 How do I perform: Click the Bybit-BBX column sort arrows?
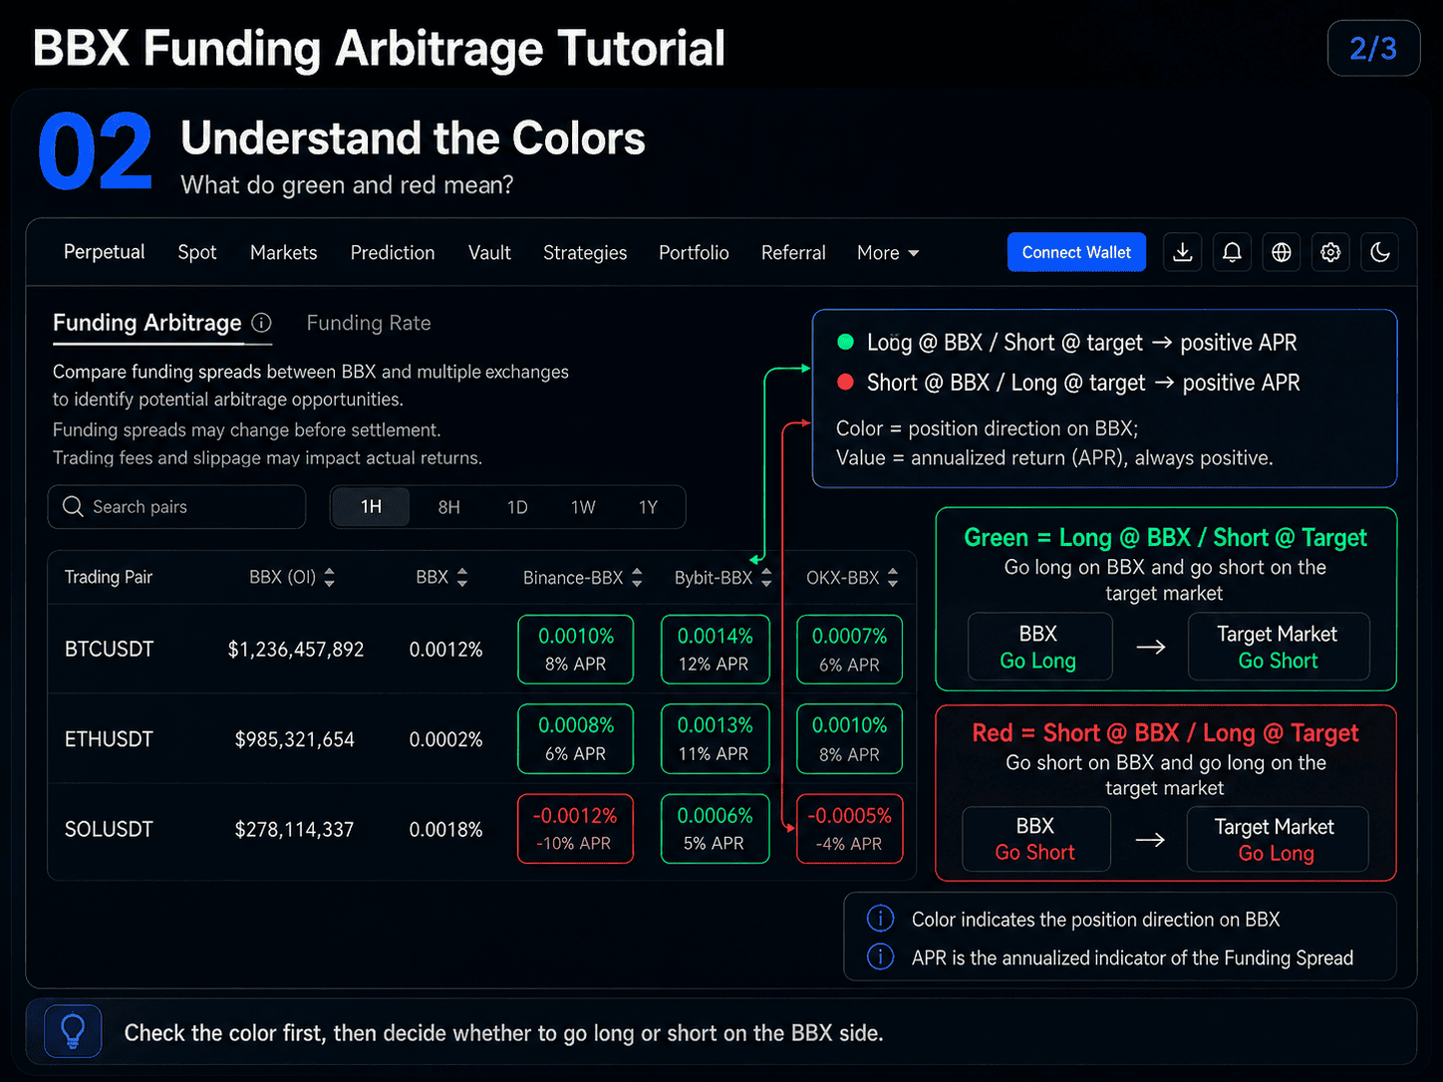pyautogui.click(x=766, y=577)
